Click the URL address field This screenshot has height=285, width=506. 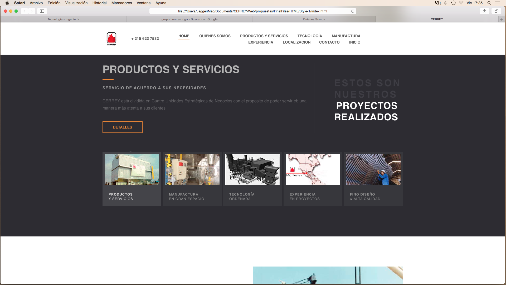252,11
